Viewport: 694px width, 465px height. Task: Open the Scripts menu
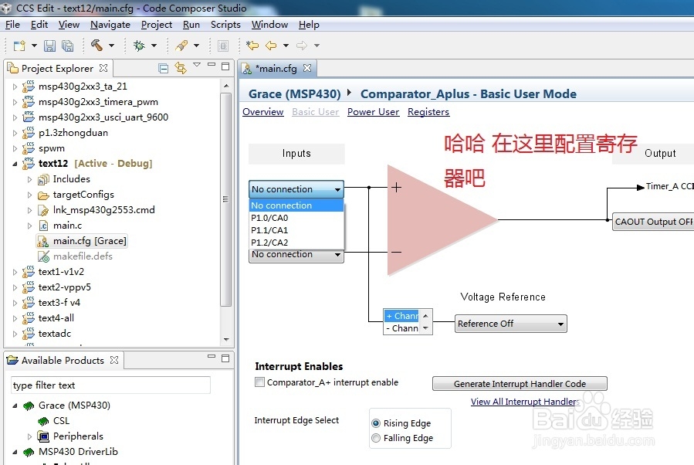pos(225,25)
